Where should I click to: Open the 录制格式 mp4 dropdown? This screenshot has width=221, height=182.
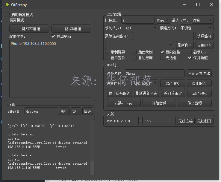point(141,28)
